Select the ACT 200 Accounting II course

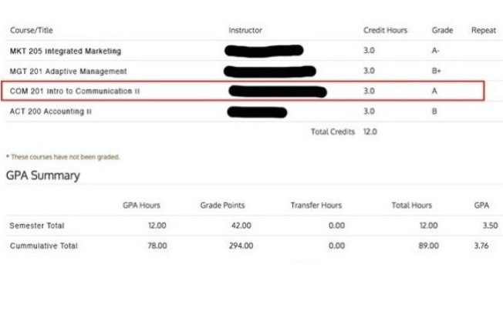[x=51, y=112]
